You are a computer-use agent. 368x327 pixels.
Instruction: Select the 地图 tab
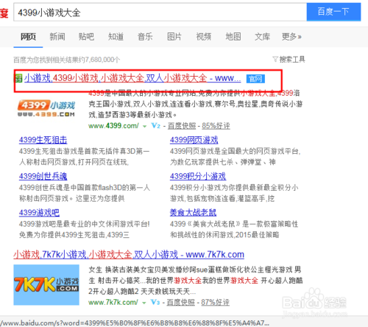coord(233,37)
